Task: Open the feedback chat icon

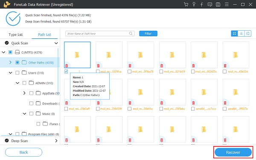Action: [x=210, y=4]
